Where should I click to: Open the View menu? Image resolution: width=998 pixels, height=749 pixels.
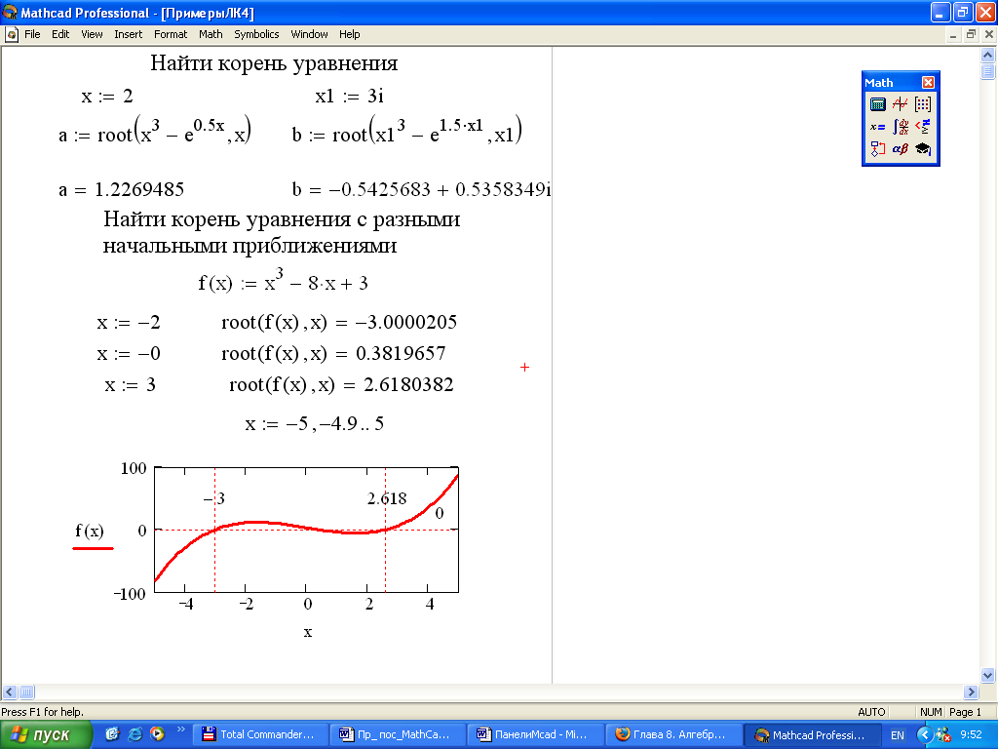92,34
